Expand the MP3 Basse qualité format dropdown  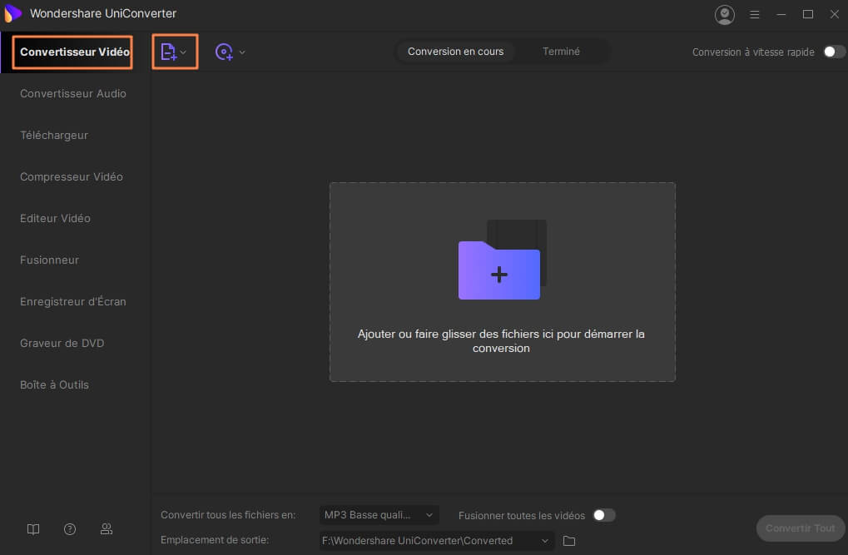tap(379, 515)
